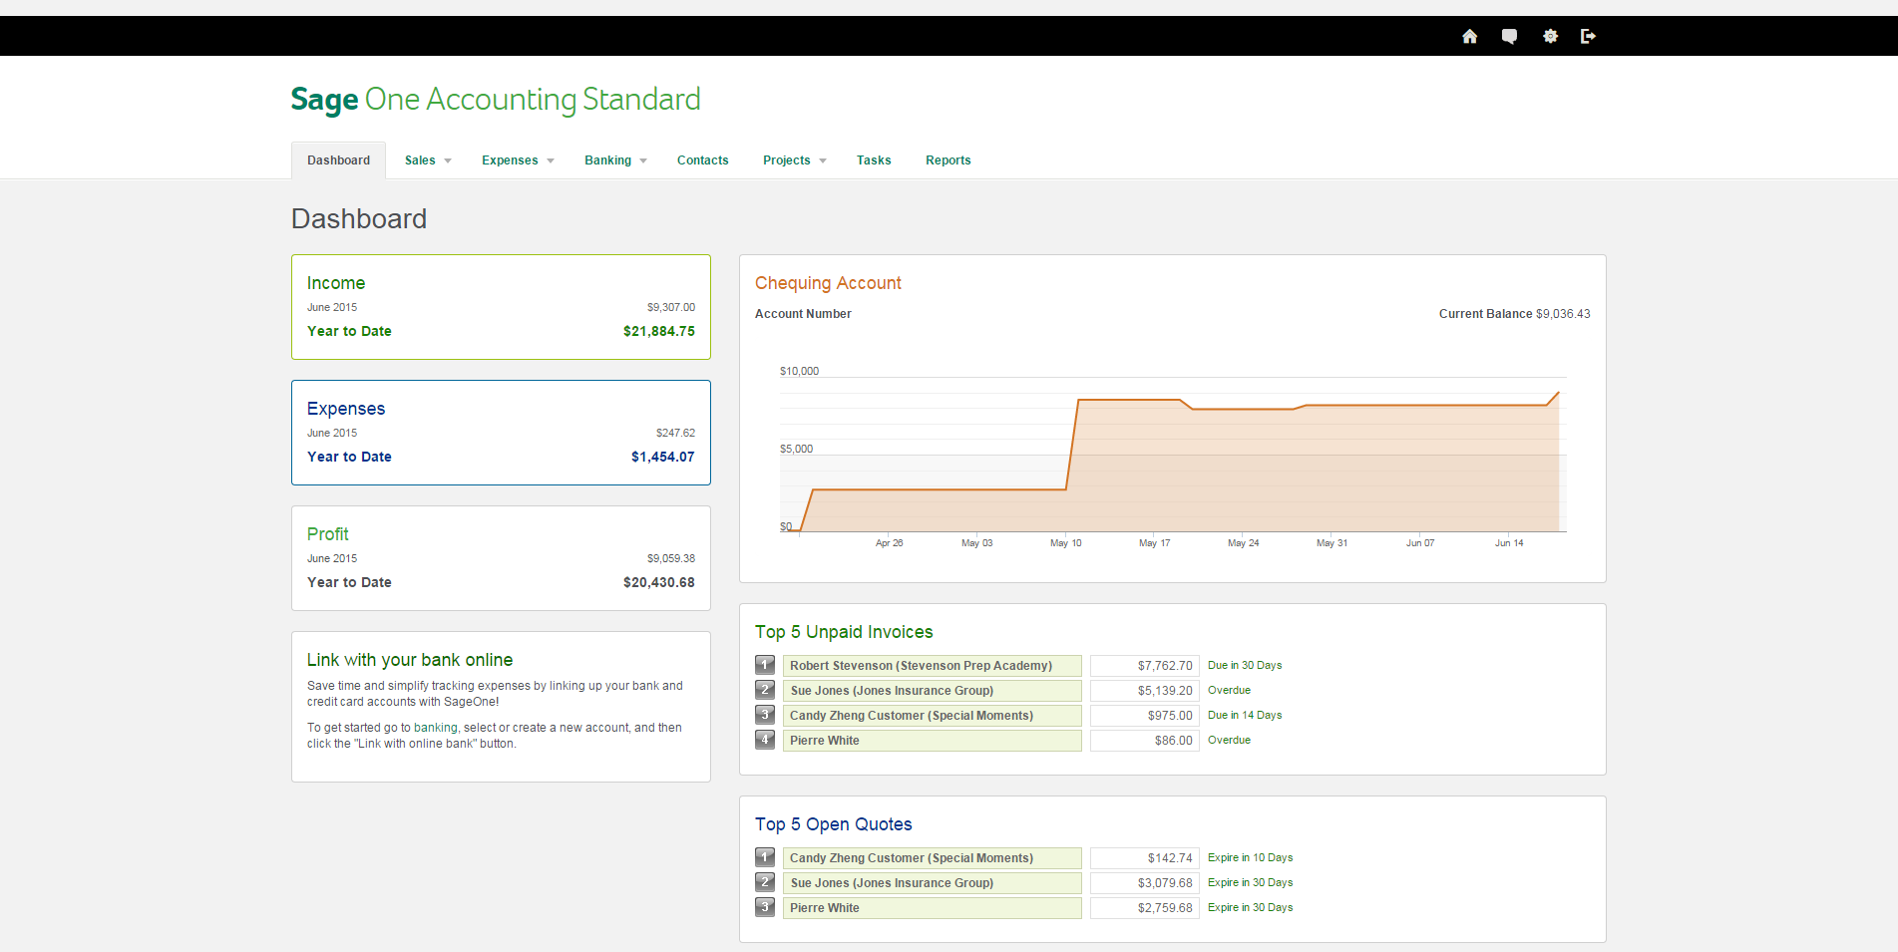This screenshot has height=952, width=1898.
Task: Open the feedback chat bubble icon
Action: (1509, 36)
